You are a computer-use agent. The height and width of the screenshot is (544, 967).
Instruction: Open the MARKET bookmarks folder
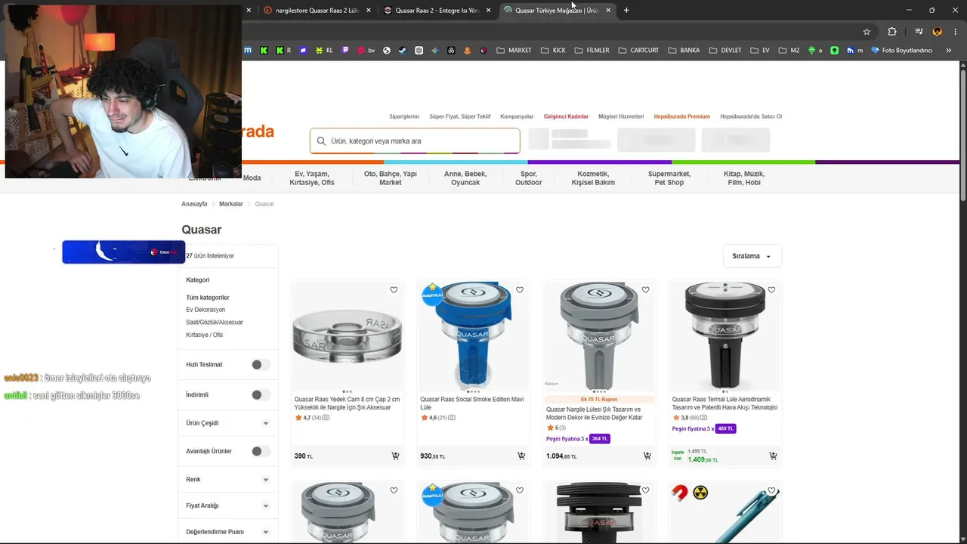click(514, 51)
